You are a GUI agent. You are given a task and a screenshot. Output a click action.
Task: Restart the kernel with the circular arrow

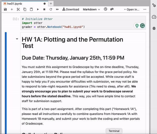coord(51,9)
